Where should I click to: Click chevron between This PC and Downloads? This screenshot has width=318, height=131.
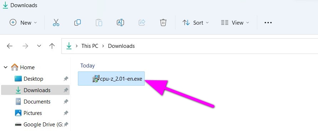click(103, 46)
